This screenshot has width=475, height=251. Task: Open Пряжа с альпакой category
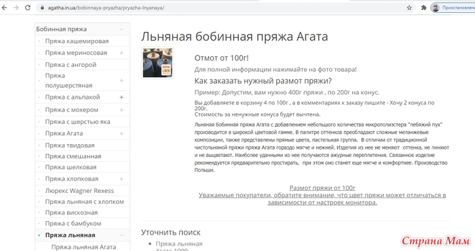73,97
